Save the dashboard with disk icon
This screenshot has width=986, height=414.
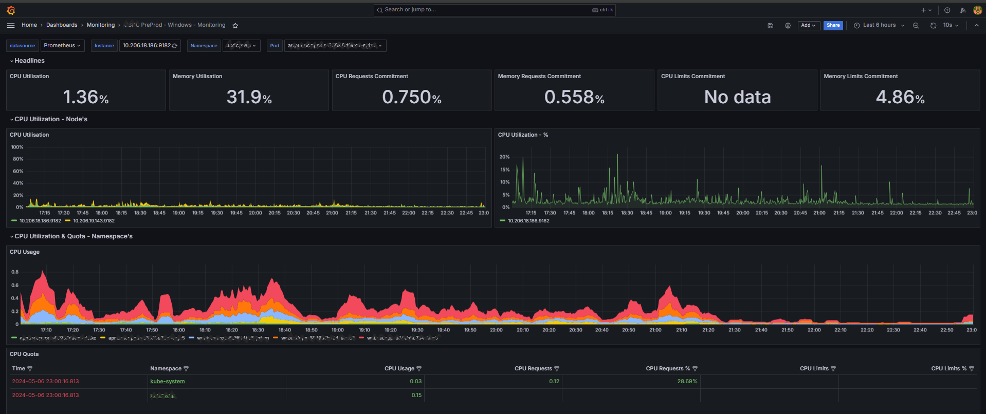coord(770,25)
